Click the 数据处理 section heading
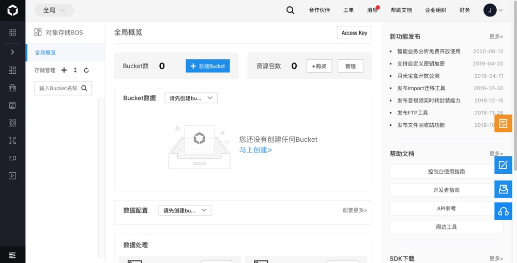Viewport: 517px width, 263px height. pyautogui.click(x=135, y=245)
